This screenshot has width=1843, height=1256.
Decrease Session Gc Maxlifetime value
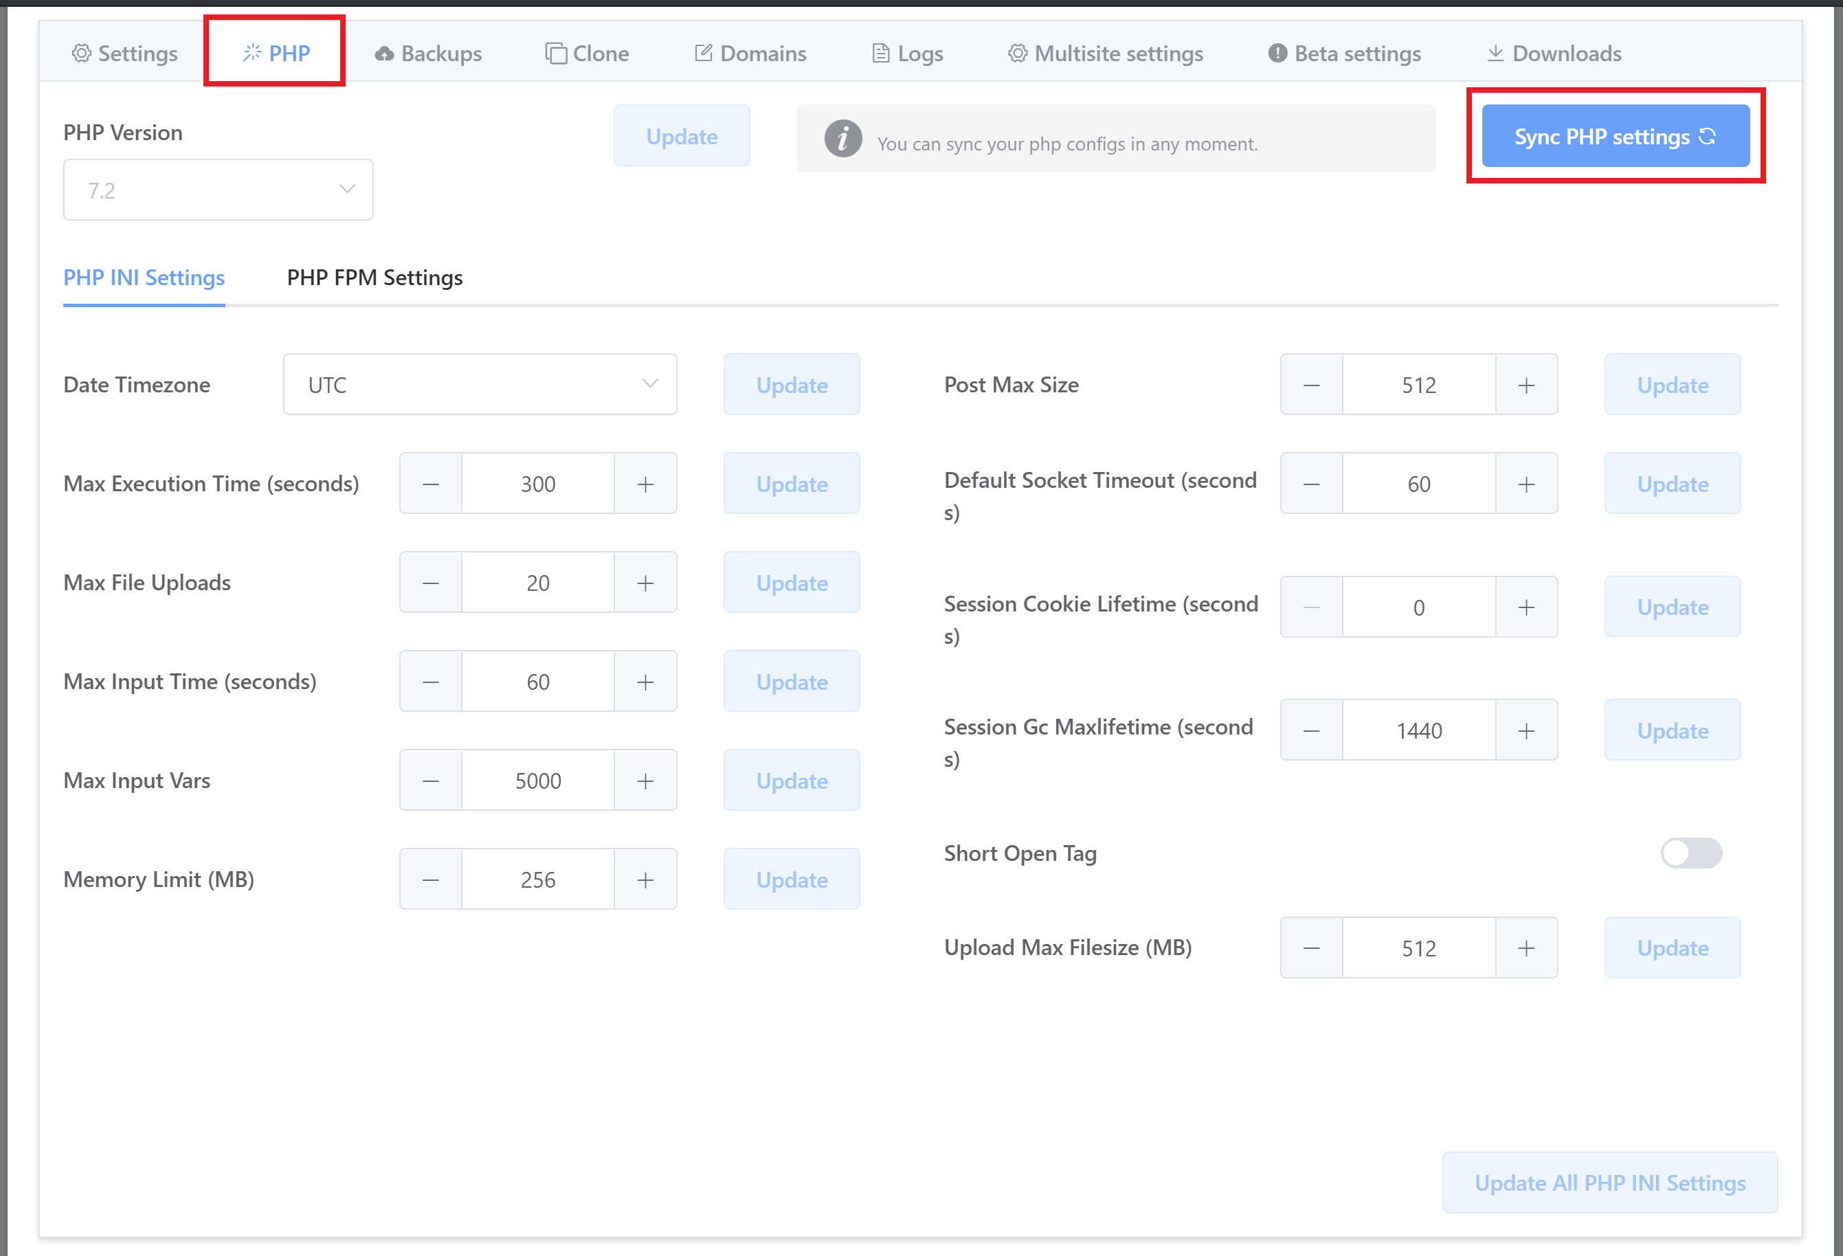pyautogui.click(x=1312, y=730)
